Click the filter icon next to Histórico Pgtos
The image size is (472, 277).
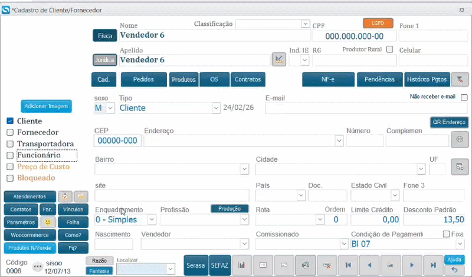(x=460, y=79)
